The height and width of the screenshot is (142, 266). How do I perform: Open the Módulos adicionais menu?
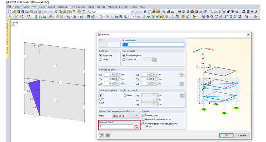click(118, 7)
